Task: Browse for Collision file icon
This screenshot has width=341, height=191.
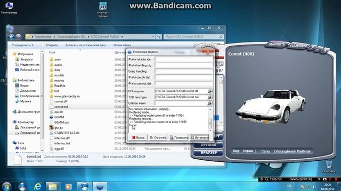Action: click(209, 103)
